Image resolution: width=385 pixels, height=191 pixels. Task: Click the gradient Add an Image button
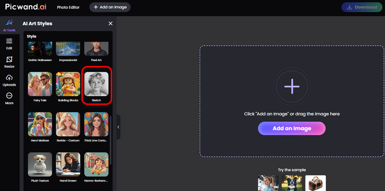pyautogui.click(x=292, y=128)
